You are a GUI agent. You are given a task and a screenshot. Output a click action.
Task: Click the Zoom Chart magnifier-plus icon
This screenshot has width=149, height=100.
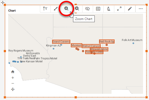(66, 9)
